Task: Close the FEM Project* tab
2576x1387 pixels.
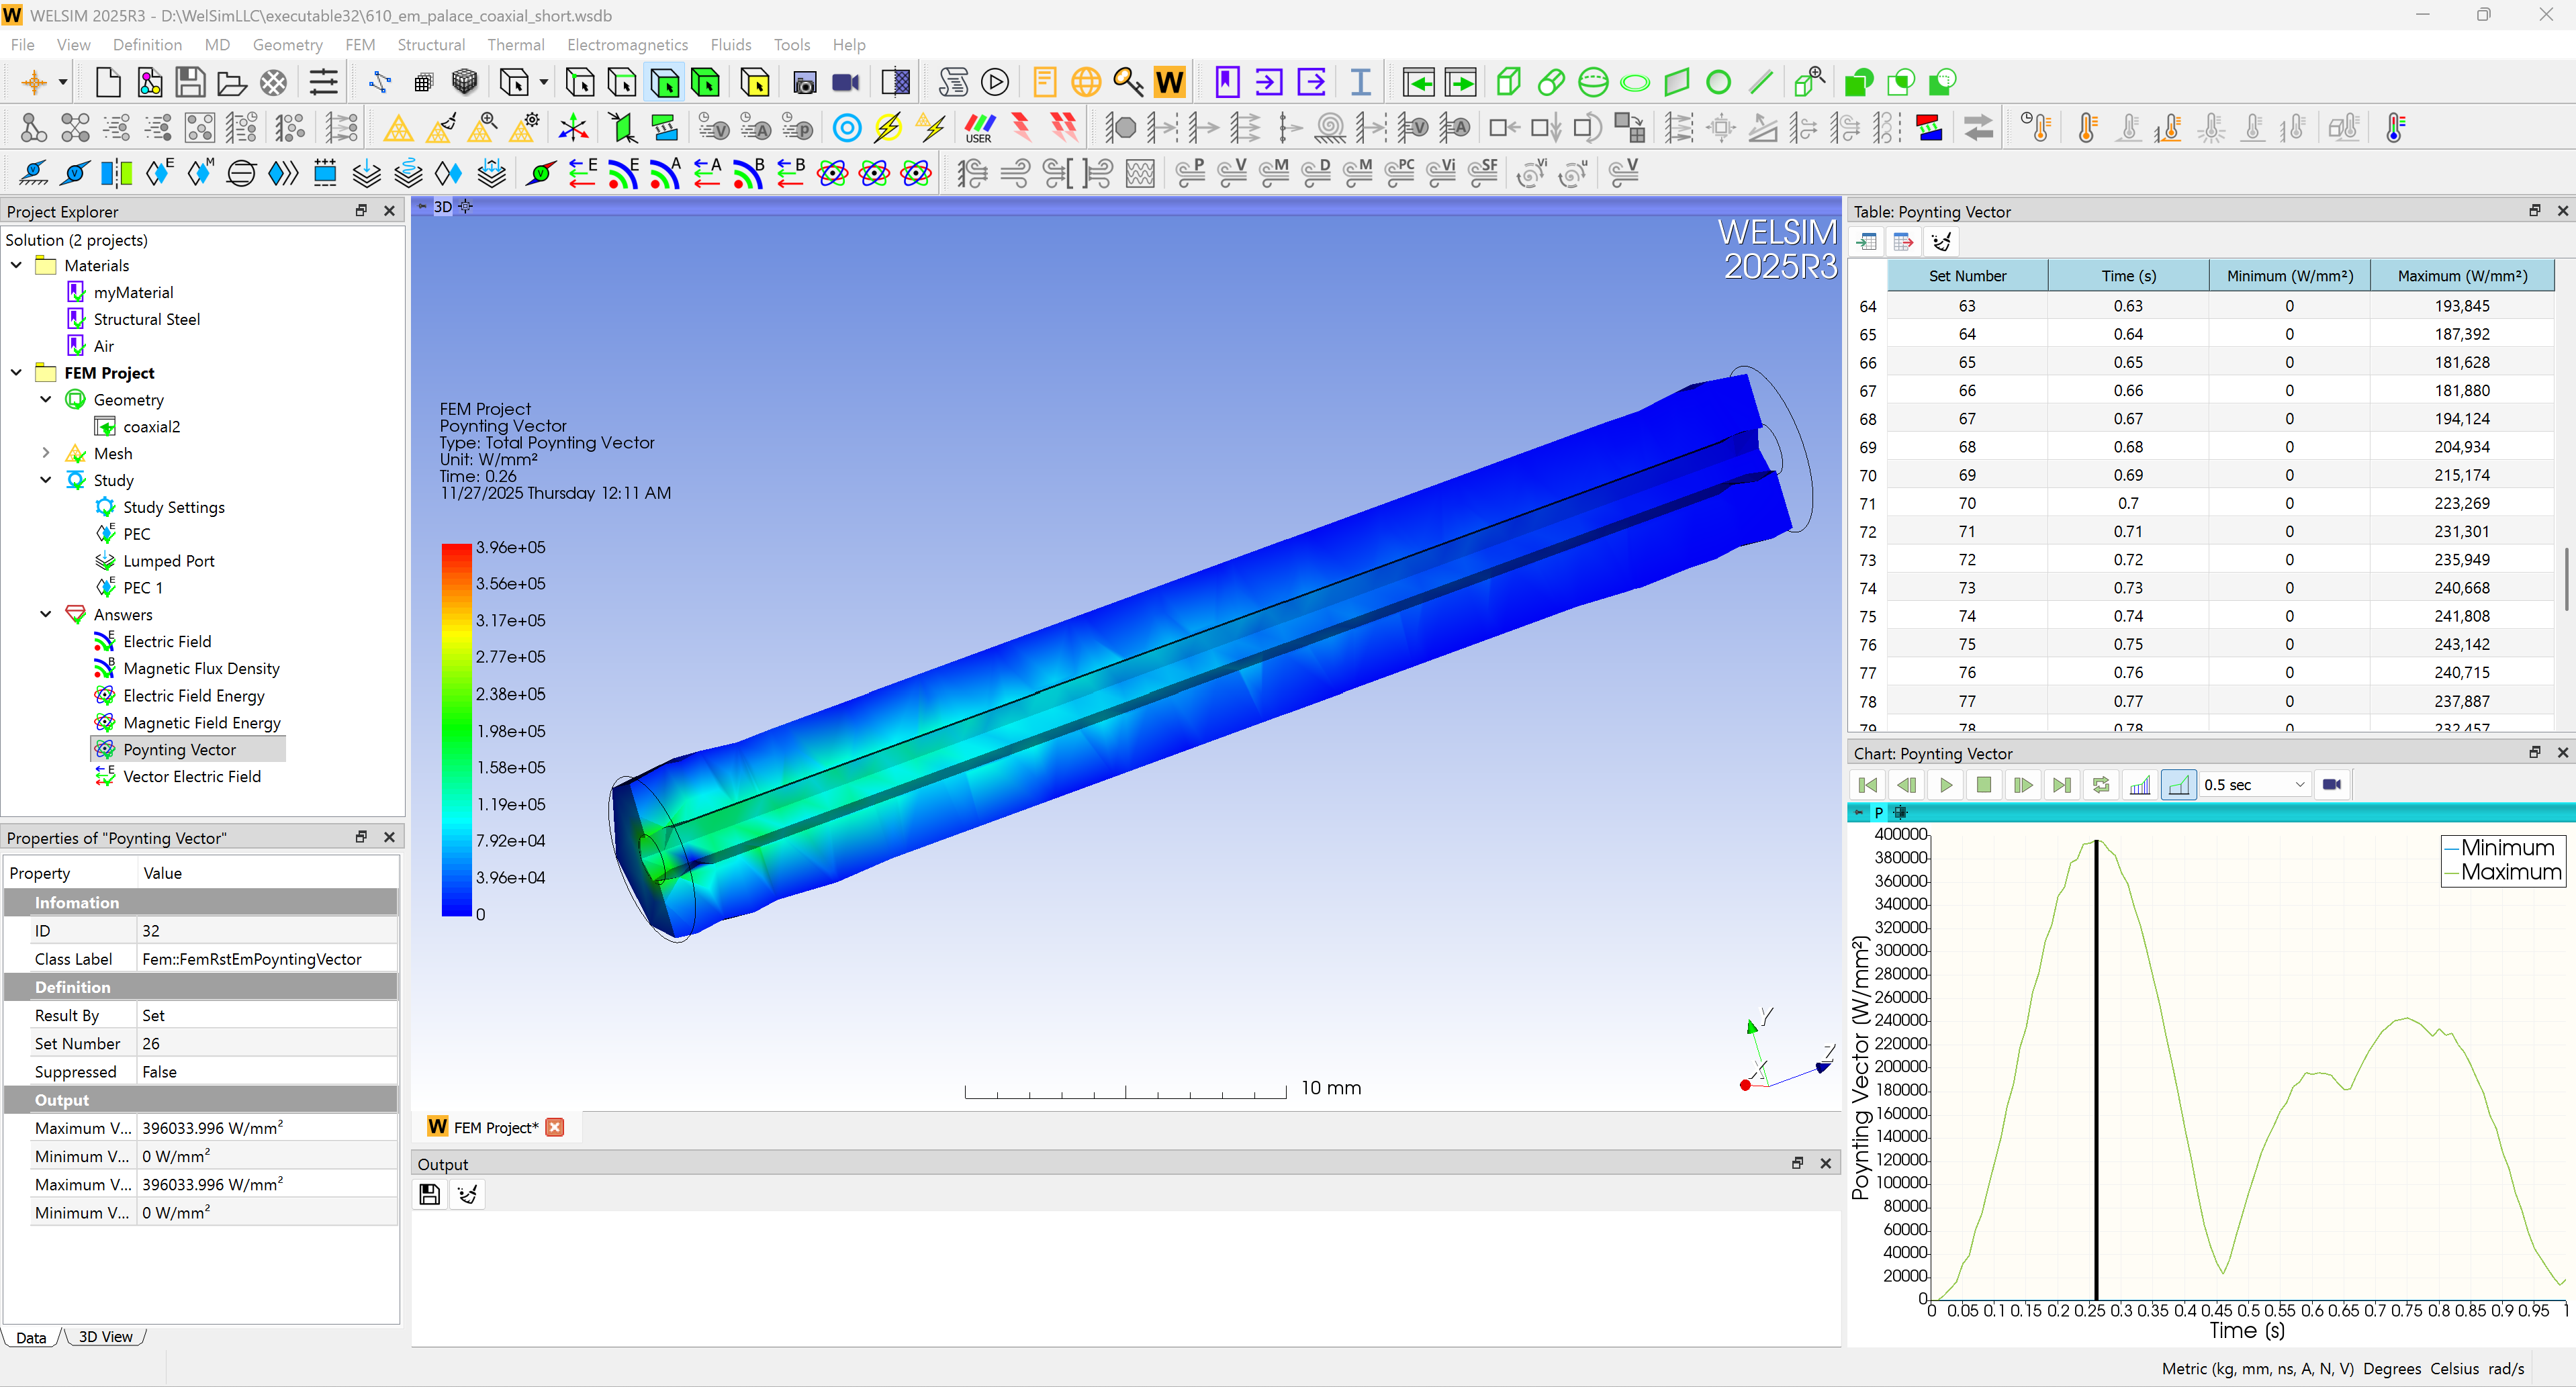Action: point(555,1127)
